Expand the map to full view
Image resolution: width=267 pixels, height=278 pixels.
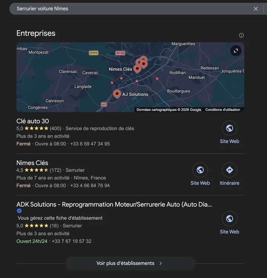tap(235, 51)
